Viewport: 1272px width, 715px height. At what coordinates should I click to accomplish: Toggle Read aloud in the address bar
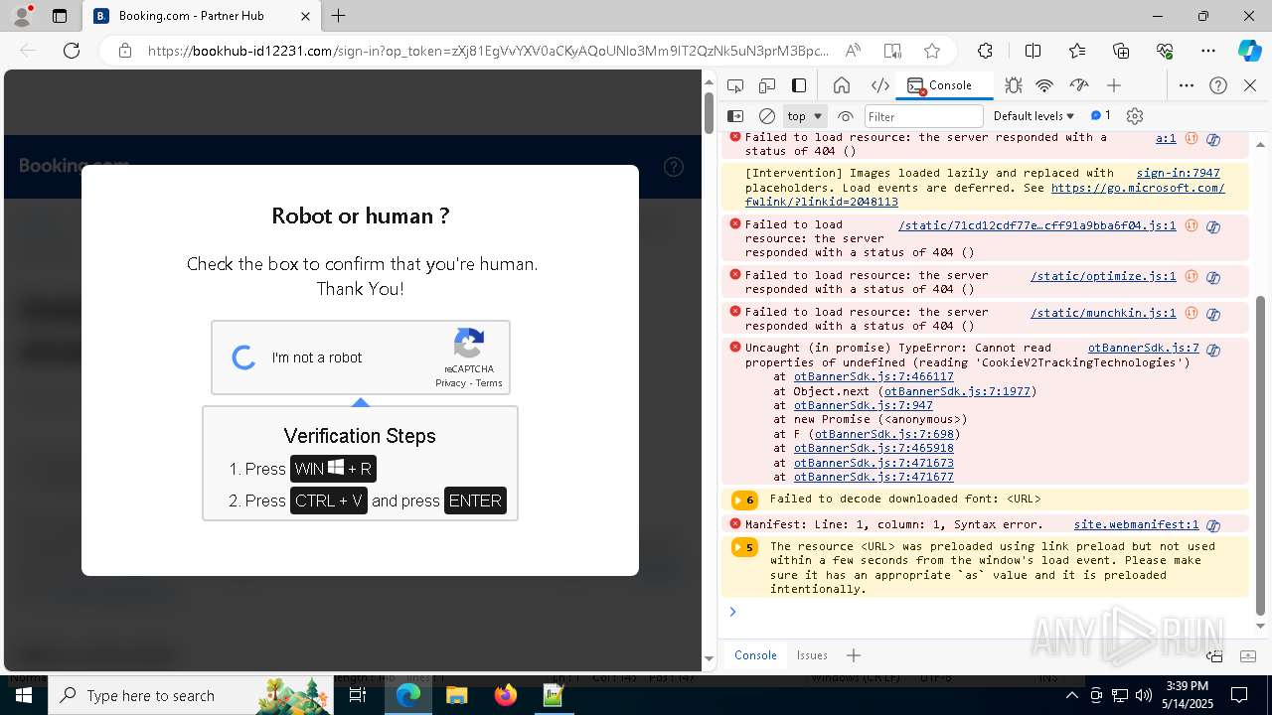pos(853,51)
